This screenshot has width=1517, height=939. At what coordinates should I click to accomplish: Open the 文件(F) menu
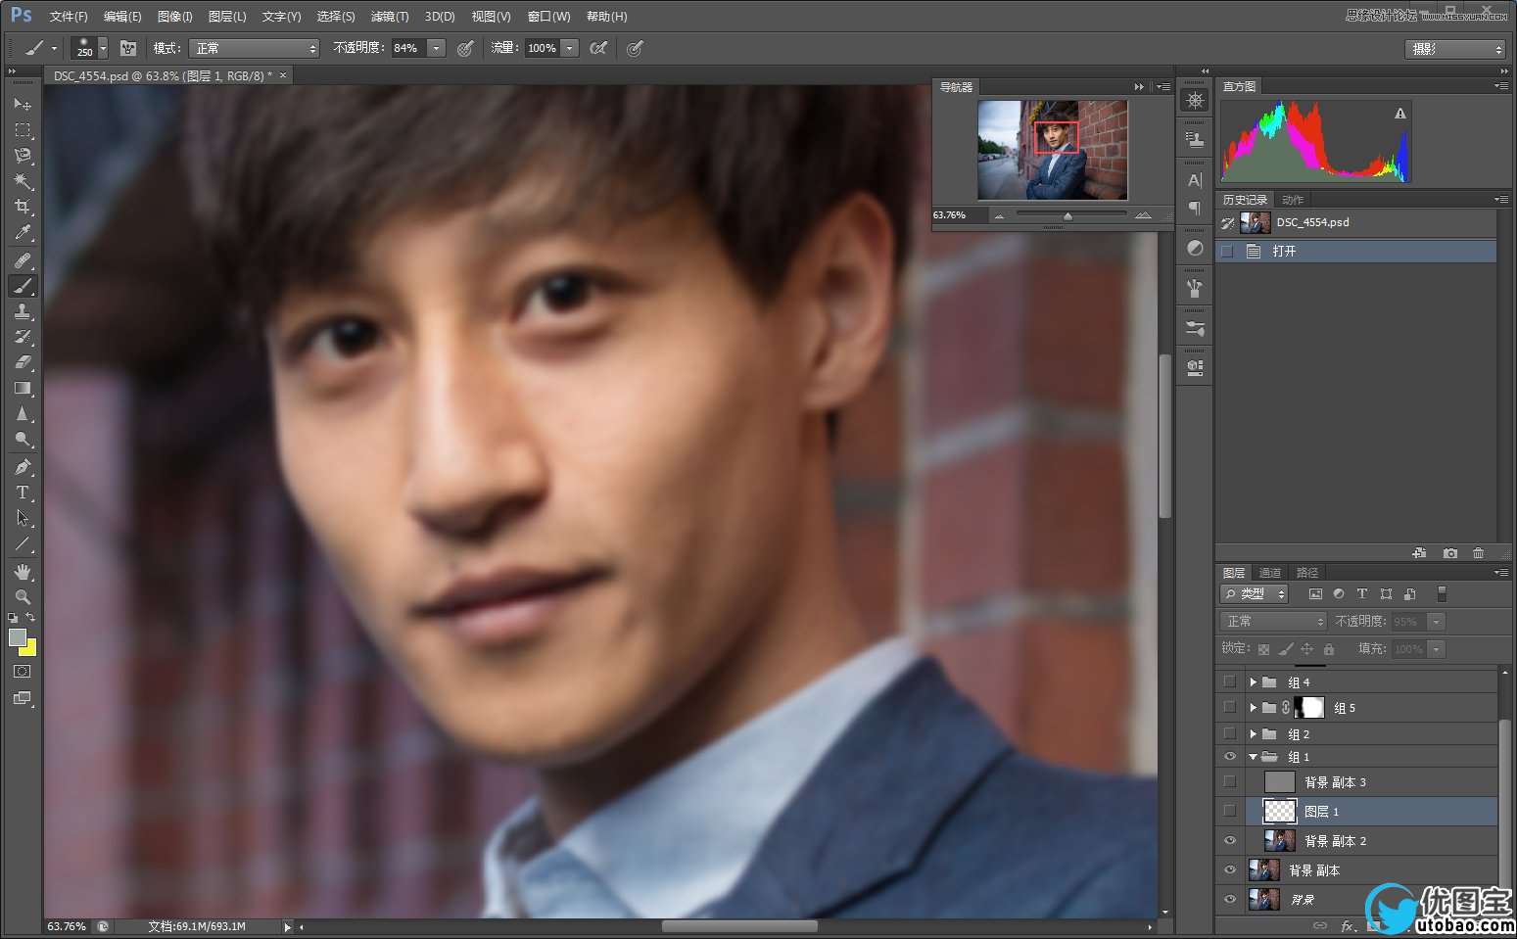click(x=69, y=17)
